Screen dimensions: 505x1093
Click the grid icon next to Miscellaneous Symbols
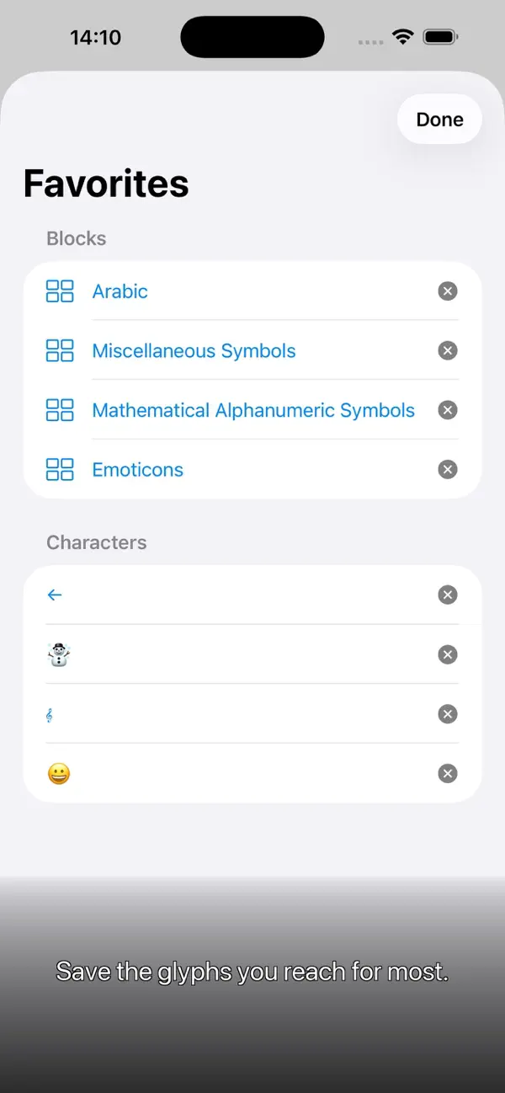click(x=59, y=350)
